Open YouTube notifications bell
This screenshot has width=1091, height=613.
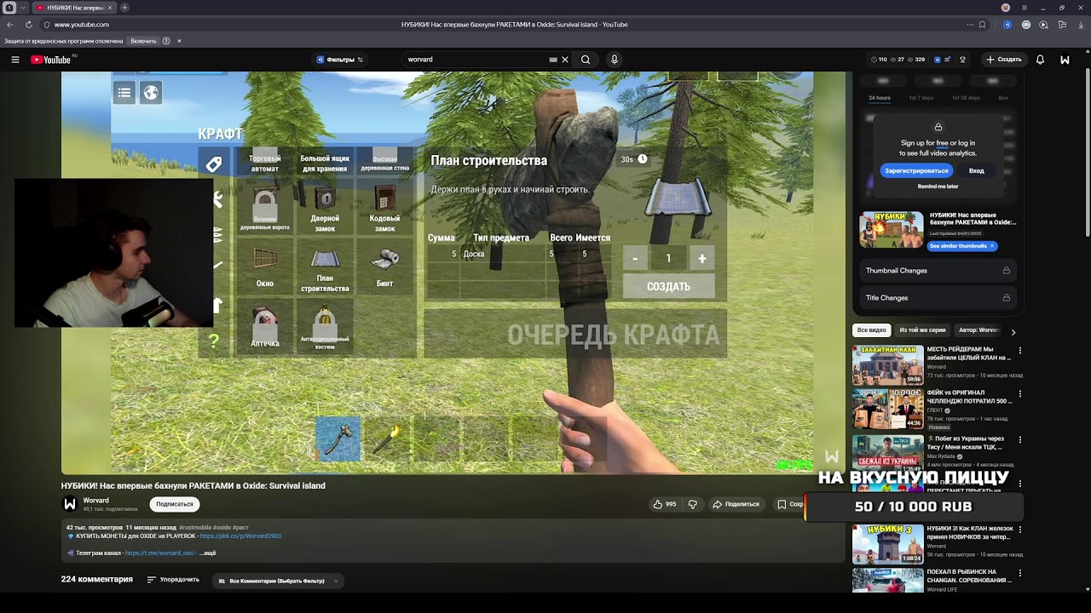click(1040, 60)
